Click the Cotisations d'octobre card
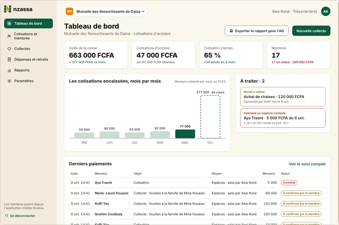 point(164,55)
